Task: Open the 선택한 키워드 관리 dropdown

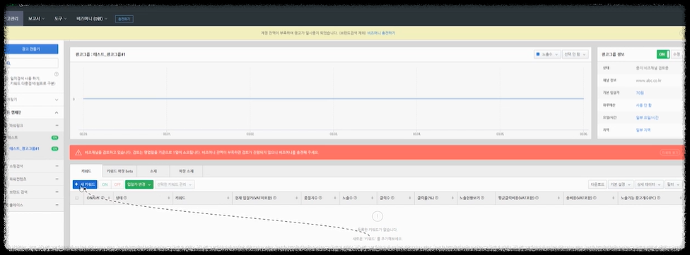Action: click(x=175, y=184)
